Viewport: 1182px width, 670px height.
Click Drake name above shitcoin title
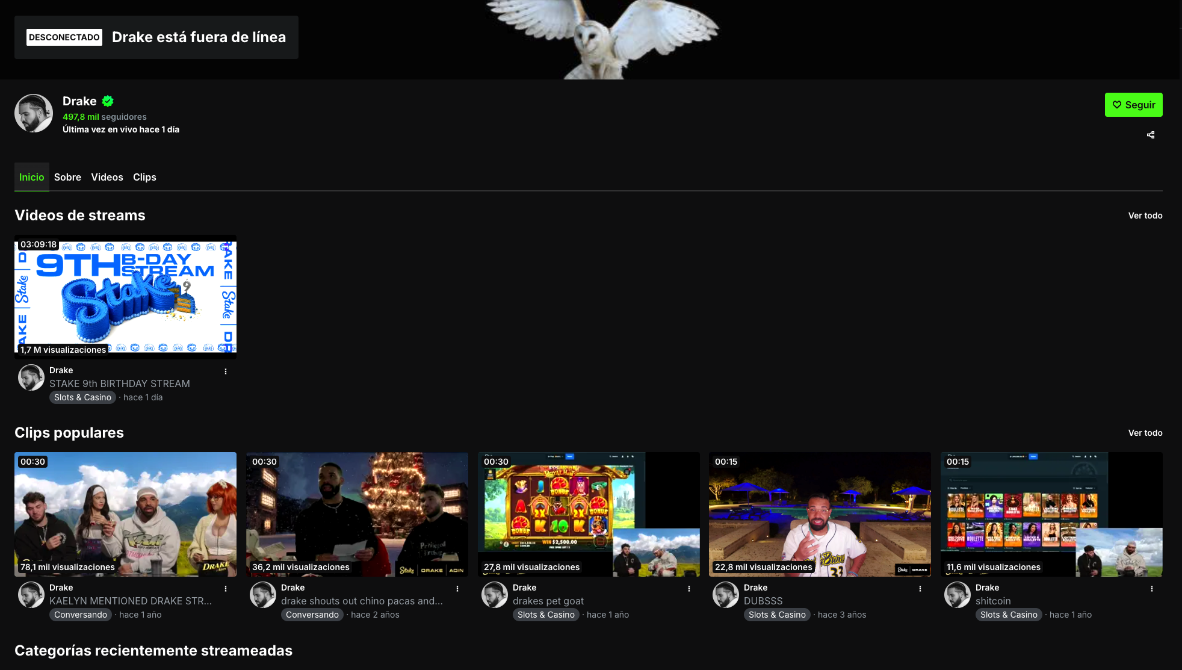(988, 588)
